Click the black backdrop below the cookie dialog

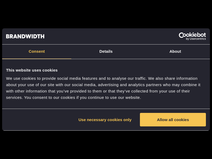[x=106, y=145]
